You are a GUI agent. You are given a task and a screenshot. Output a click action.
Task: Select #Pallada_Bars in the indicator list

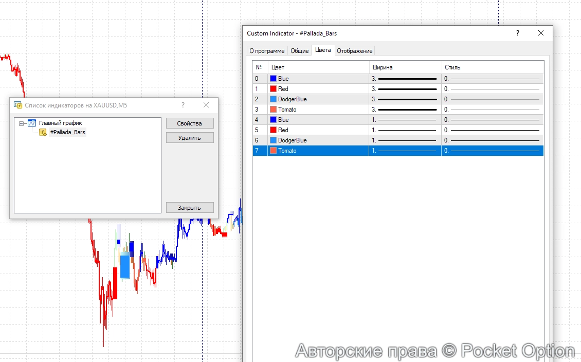(x=67, y=132)
